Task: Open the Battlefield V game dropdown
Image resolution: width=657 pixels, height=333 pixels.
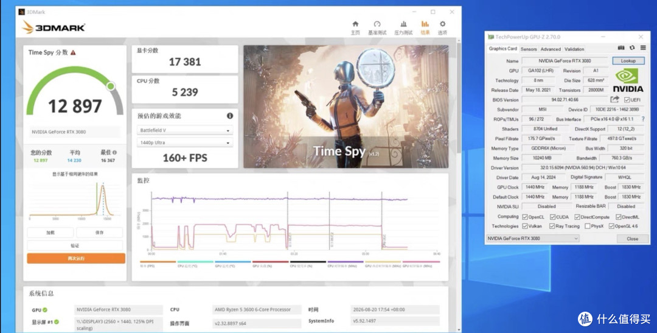Action: [185, 130]
